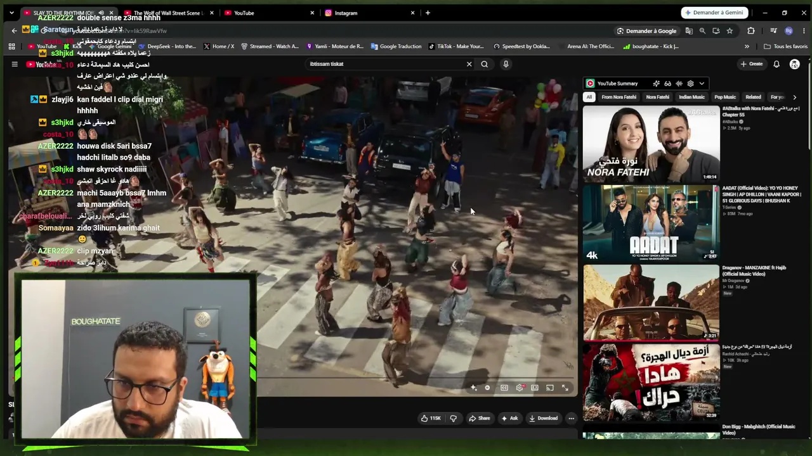Open the browser extensions puzzle icon
812x456 pixels.
(x=751, y=31)
